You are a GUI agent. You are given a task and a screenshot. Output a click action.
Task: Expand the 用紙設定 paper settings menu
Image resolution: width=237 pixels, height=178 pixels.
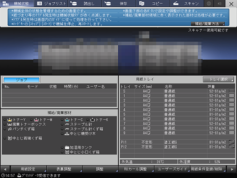point(28,169)
